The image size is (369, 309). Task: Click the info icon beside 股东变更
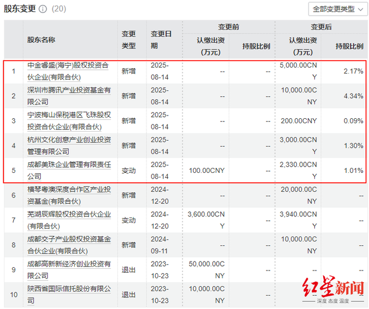click(43, 9)
